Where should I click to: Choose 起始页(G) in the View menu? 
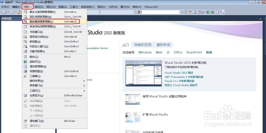coord(55,62)
